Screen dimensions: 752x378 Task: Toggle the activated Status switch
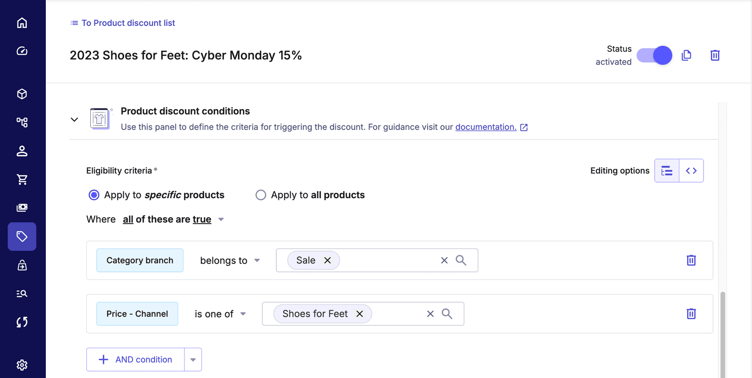[x=654, y=55]
